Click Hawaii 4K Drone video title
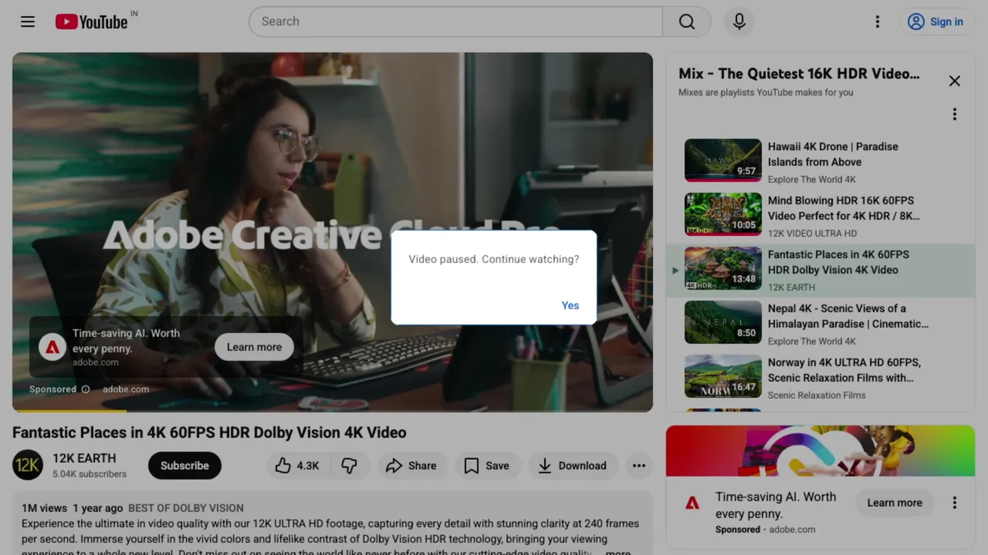The height and width of the screenshot is (555, 988). tap(833, 154)
